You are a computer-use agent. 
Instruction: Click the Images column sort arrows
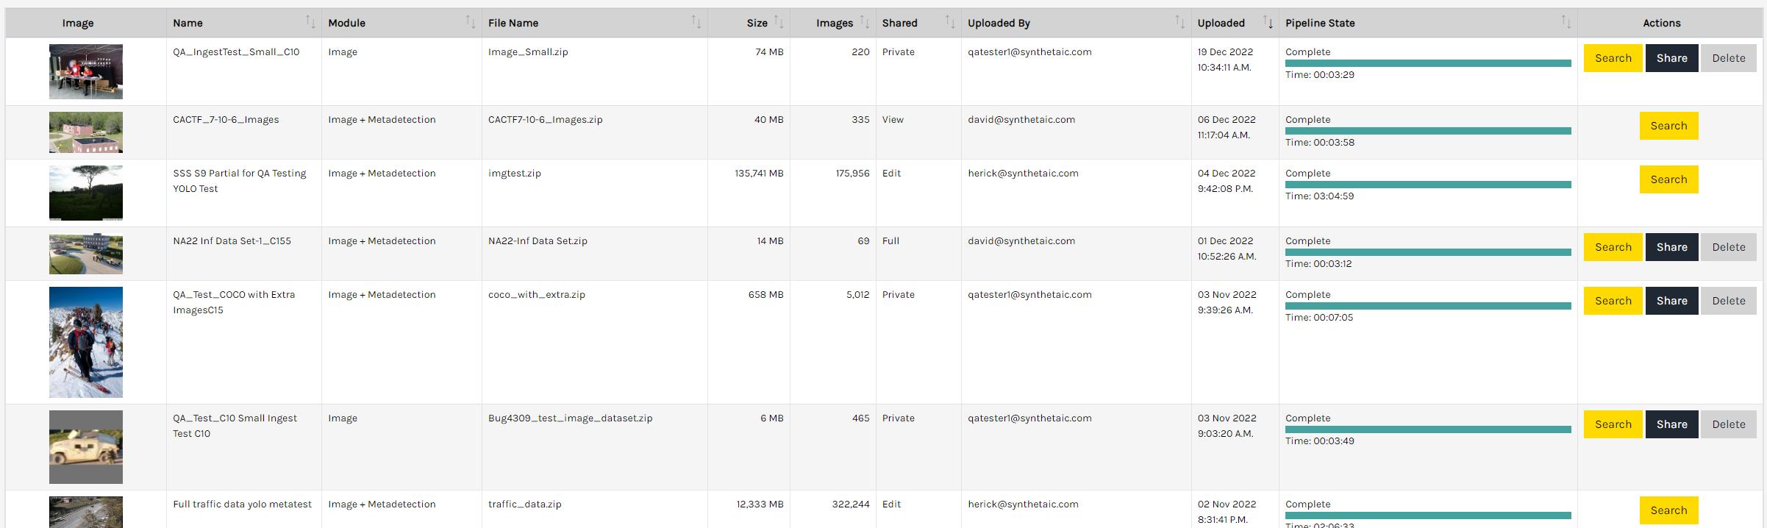tap(865, 23)
